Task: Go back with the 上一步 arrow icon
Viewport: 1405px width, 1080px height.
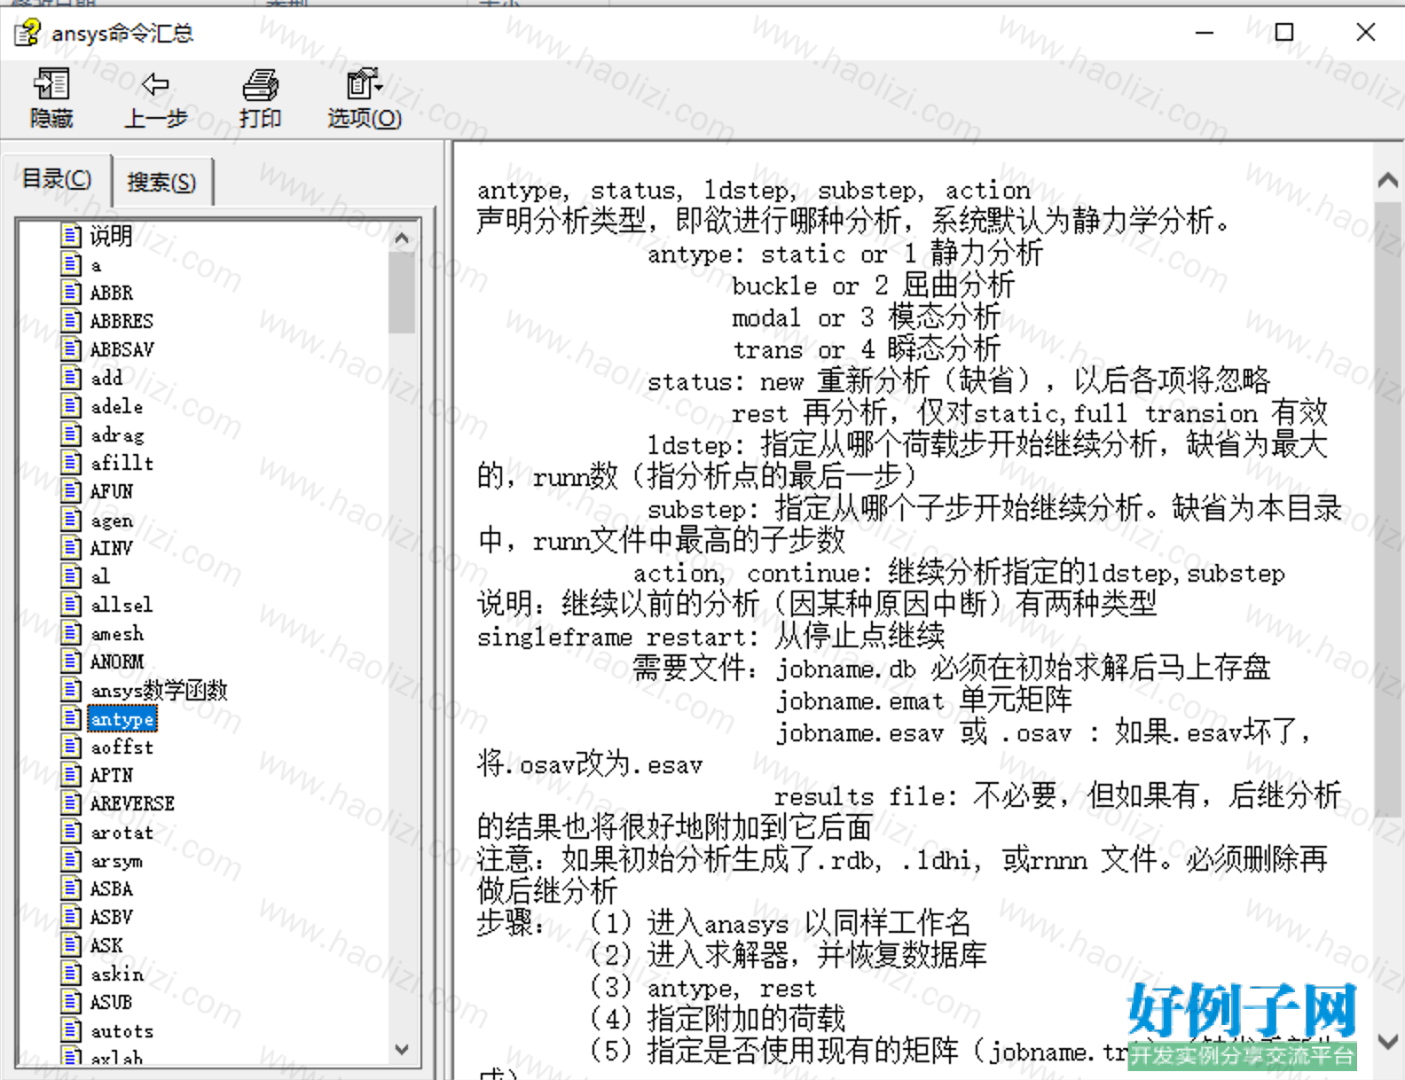Action: point(155,84)
